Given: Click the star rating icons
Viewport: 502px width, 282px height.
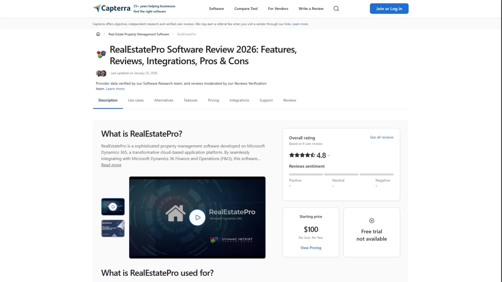Looking at the screenshot, I should [x=302, y=155].
